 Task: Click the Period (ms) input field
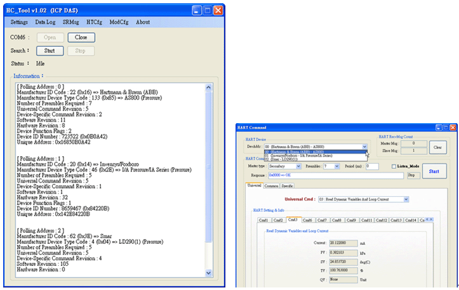pos(371,166)
